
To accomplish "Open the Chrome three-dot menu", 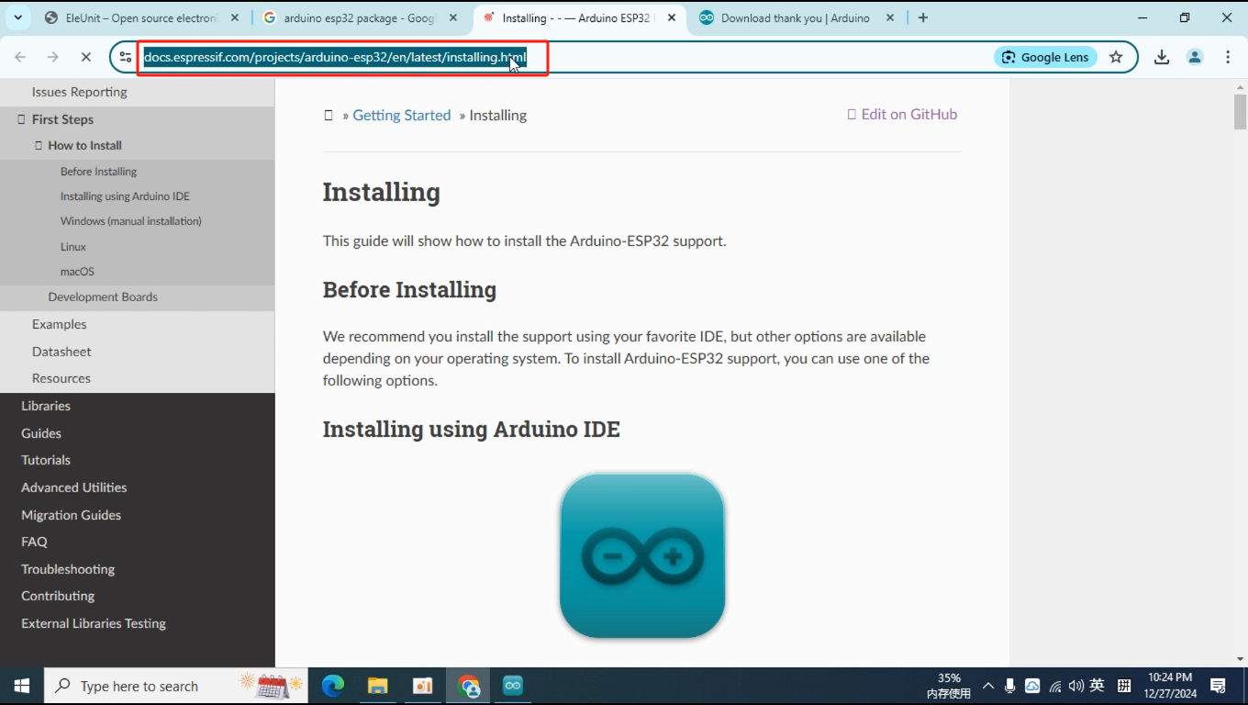I will [x=1228, y=57].
